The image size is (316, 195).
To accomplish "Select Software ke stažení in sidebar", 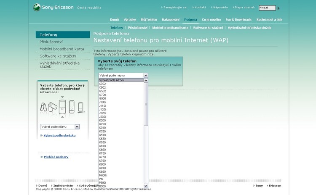I will (58, 56).
